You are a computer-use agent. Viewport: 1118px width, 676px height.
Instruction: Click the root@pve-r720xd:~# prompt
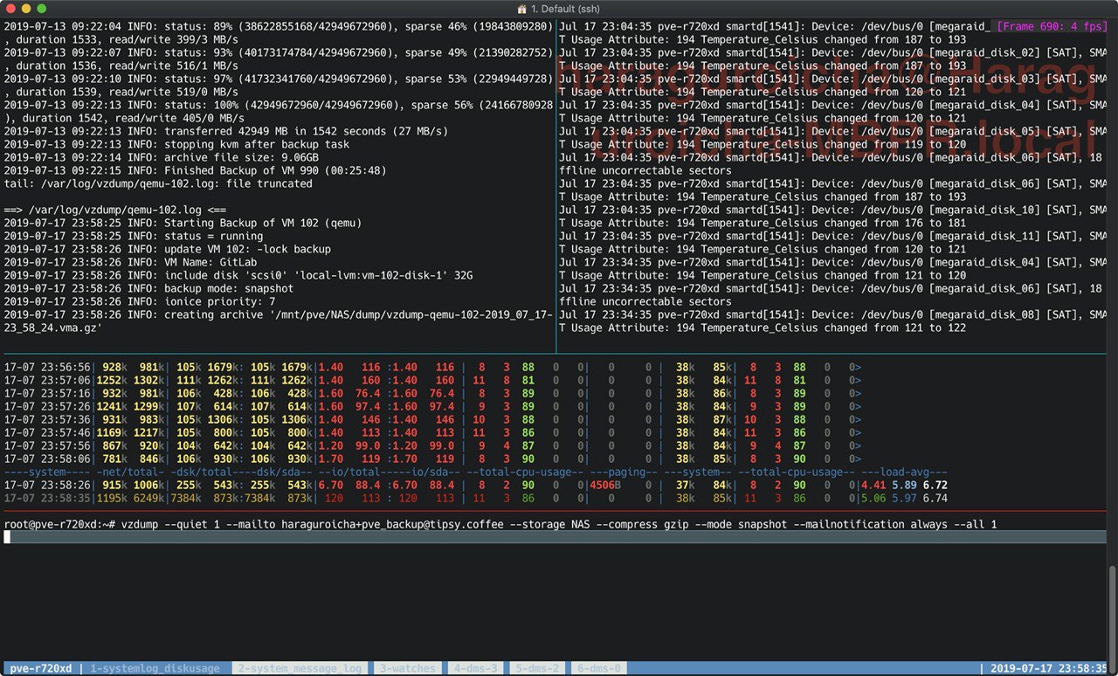[60, 524]
